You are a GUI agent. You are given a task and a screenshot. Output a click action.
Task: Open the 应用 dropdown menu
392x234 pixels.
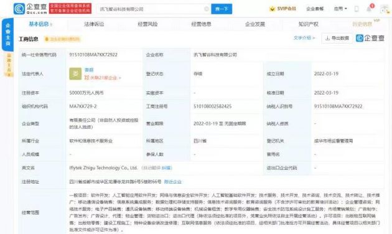coord(340,9)
